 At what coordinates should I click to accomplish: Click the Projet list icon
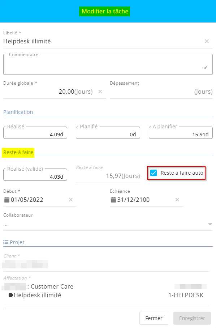(6, 242)
